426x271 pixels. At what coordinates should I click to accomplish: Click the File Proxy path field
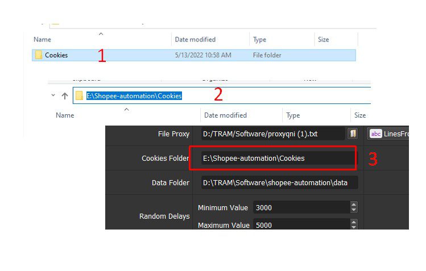273,134
